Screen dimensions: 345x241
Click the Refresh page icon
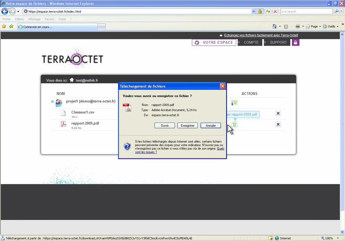(x=268, y=11)
